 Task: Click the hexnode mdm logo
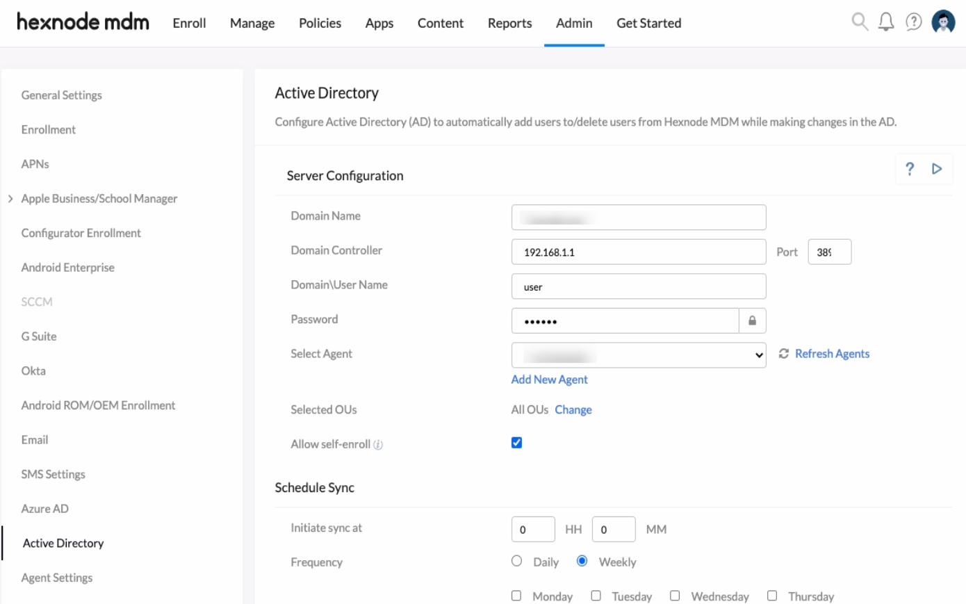click(83, 22)
